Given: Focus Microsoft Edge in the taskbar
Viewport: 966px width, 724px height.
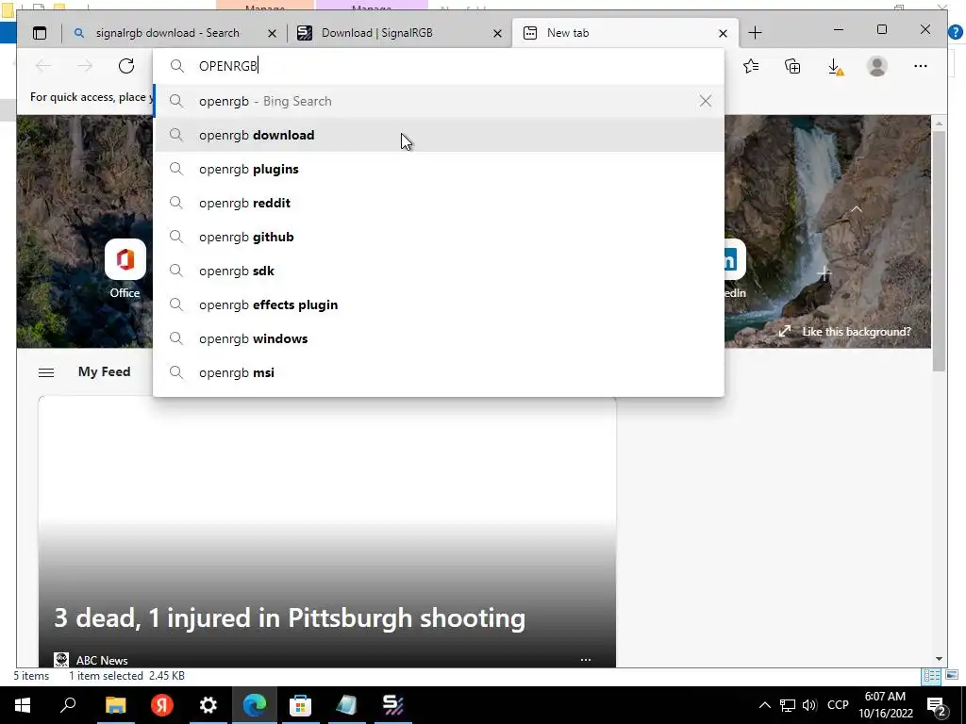Looking at the screenshot, I should coord(254,705).
